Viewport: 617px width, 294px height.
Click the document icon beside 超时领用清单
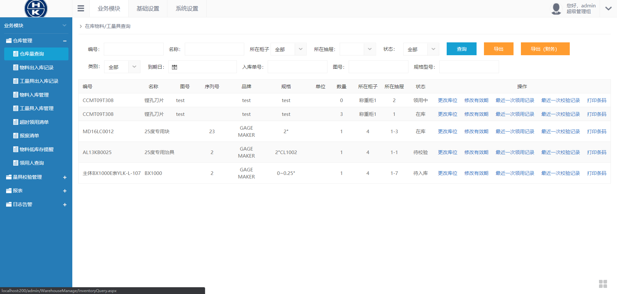pos(15,122)
